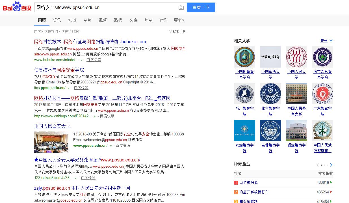Open the www.bubuko.com/infodet... green URL
Image resolution: width=349 pixels, height=203 pixels.
(x=56, y=60)
